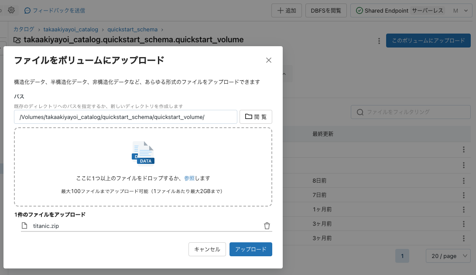
Task: Click the feedback speech bubble icon
Action: 27,10
